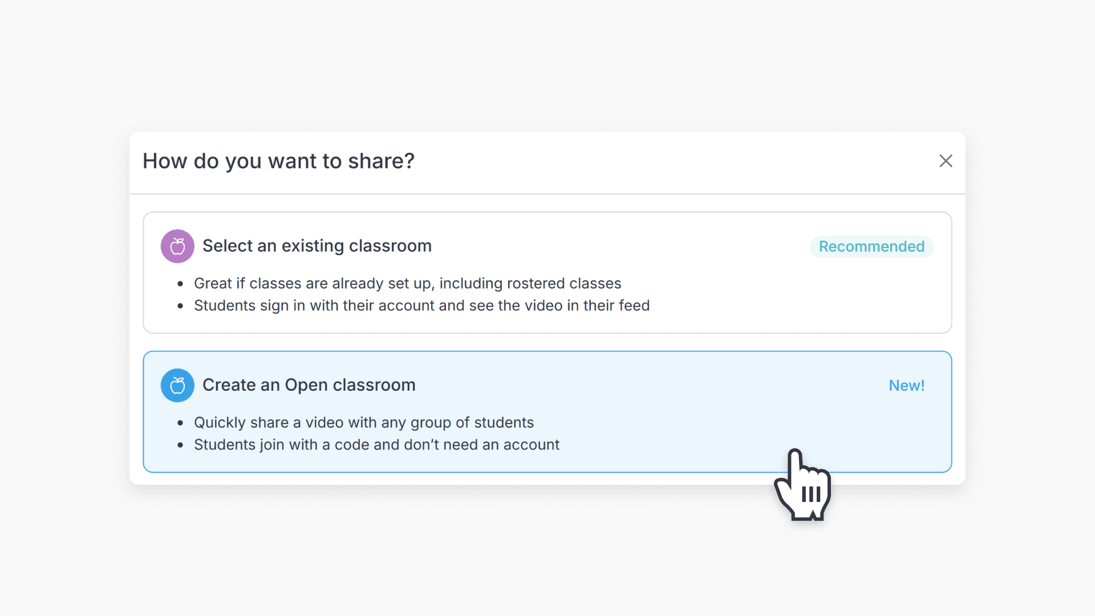Viewport: 1095px width, 616px height.
Task: Click the bullet before 'Great if classes'
Action: point(180,283)
